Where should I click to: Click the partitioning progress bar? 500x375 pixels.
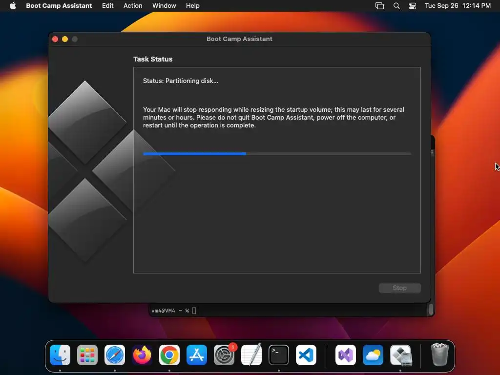point(277,154)
